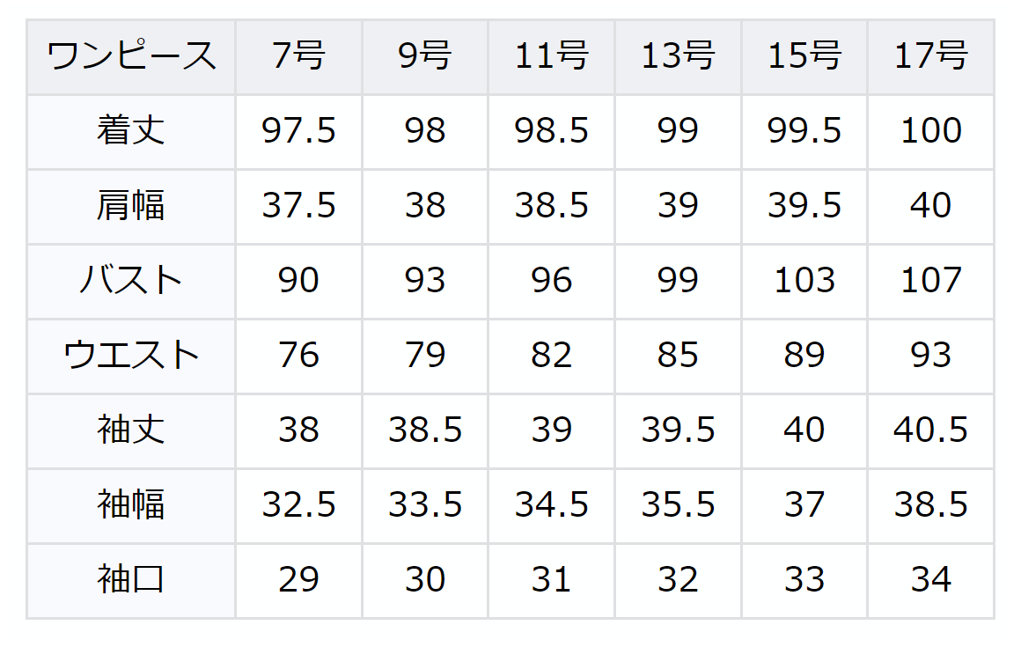This screenshot has height=647, width=1021.
Task: Click the 袖丈 row label
Action: (x=131, y=430)
